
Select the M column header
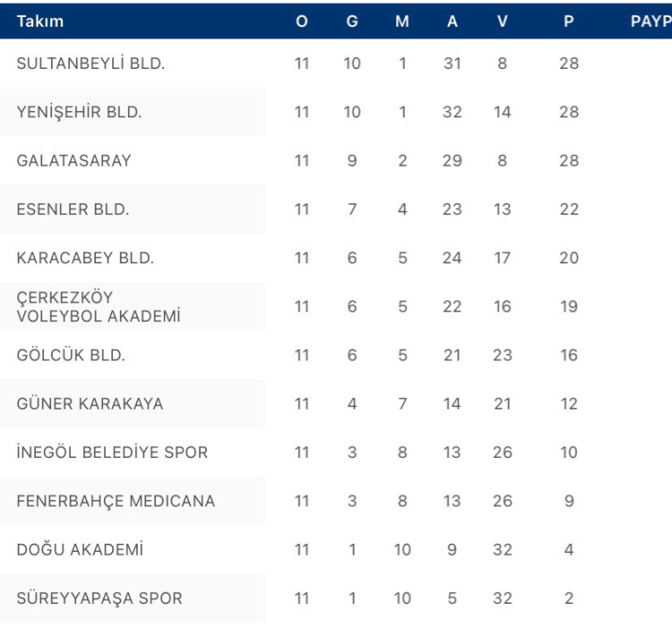402,22
